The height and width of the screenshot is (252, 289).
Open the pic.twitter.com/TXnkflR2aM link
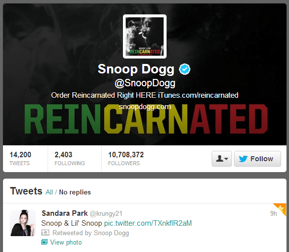click(148, 223)
